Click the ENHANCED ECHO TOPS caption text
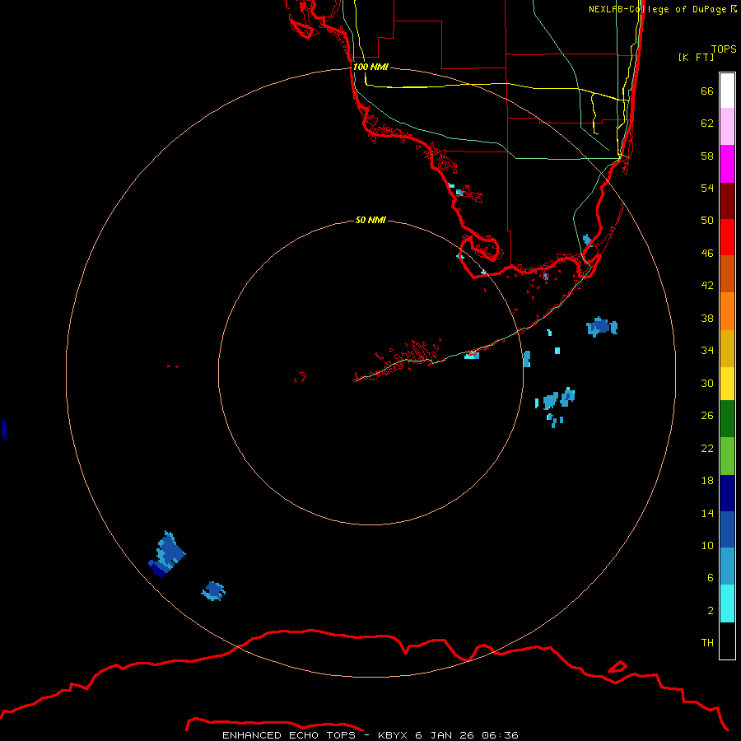 [x=289, y=735]
